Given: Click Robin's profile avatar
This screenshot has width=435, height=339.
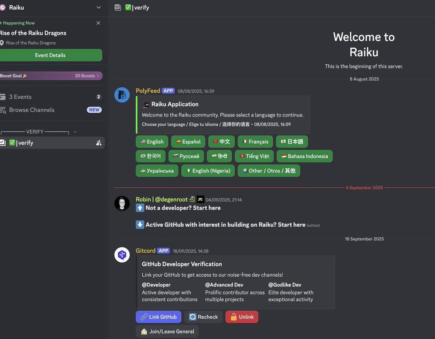Looking at the screenshot, I should pos(122,203).
